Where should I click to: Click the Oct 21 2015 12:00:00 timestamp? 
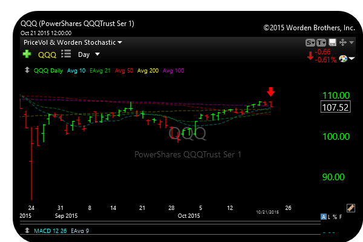46,33
